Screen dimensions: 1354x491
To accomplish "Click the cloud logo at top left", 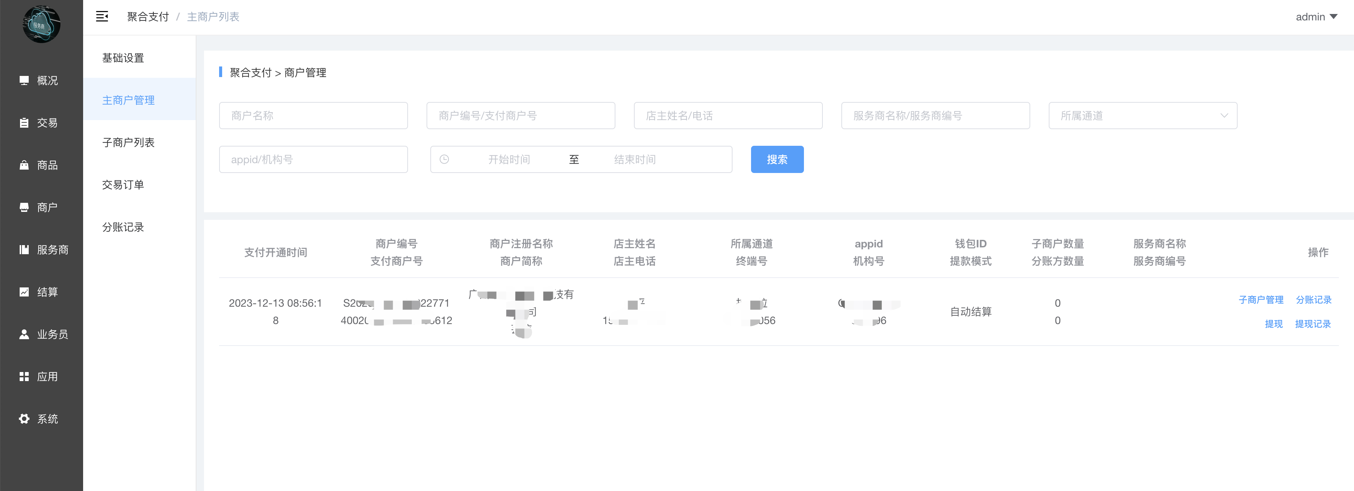I will click(41, 24).
